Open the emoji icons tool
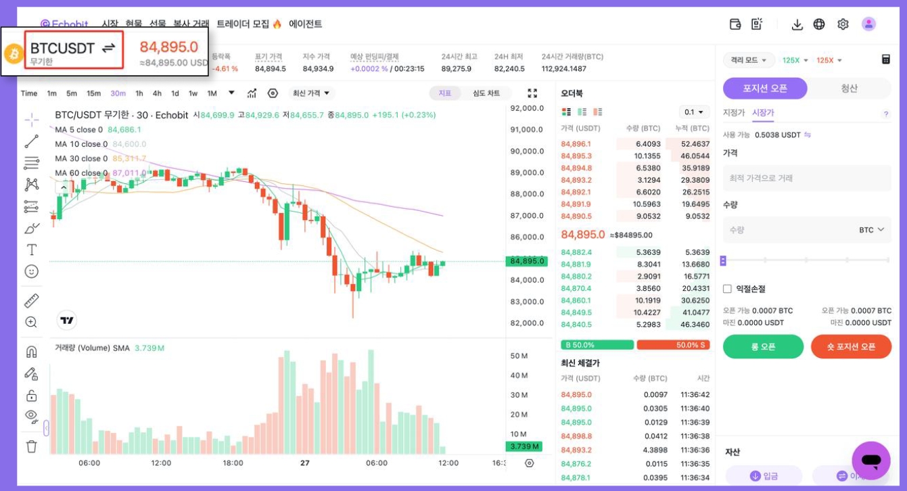The image size is (907, 491). click(x=31, y=271)
